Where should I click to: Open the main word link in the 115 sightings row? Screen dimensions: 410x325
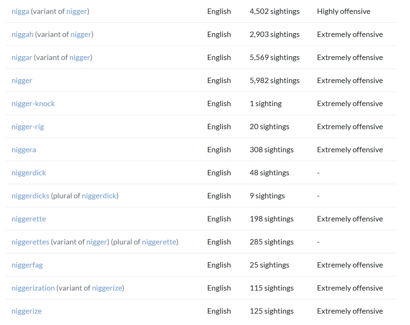pos(33,288)
